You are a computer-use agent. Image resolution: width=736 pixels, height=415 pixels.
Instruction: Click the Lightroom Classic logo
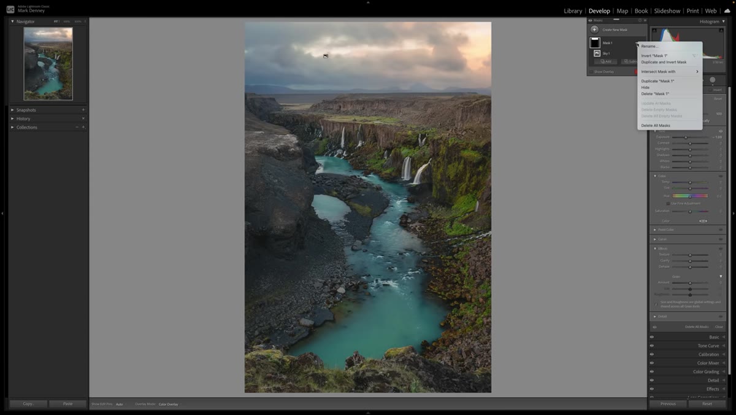(10, 9)
